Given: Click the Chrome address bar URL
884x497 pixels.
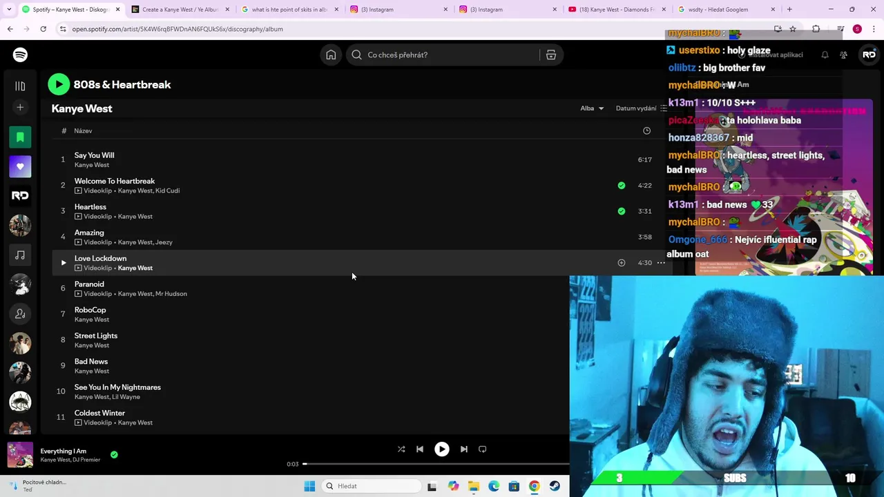Looking at the screenshot, I should [177, 29].
